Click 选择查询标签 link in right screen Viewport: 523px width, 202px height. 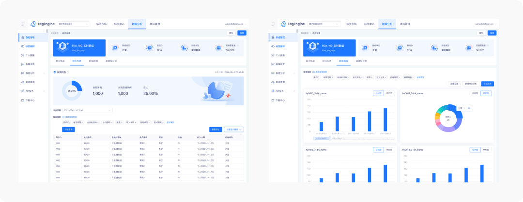click(x=320, y=72)
